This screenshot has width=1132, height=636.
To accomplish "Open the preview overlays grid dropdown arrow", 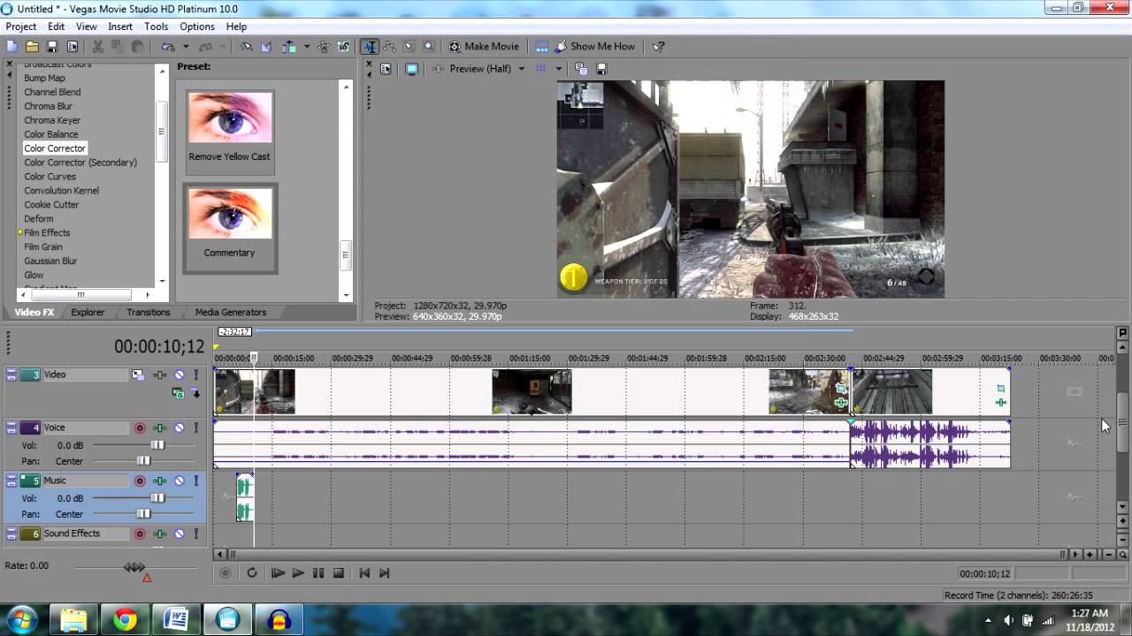I will [x=559, y=69].
